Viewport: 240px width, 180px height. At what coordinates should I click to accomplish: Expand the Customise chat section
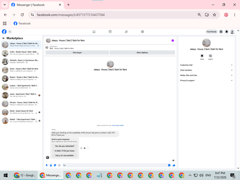pos(206,65)
